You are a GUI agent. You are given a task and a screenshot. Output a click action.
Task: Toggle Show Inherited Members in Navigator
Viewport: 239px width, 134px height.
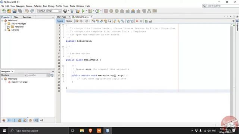click(x=4, y=120)
